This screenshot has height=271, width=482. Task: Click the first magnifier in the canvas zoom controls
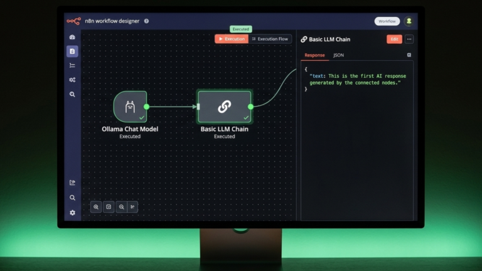[x=96, y=207]
